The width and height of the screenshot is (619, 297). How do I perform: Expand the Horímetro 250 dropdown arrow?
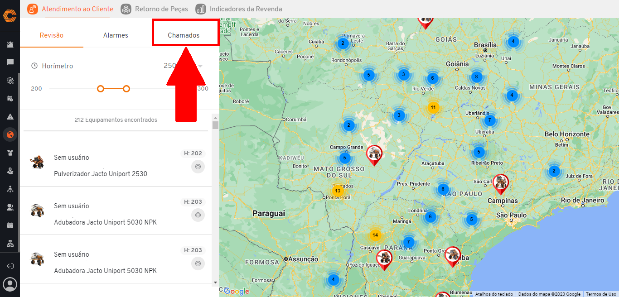200,67
